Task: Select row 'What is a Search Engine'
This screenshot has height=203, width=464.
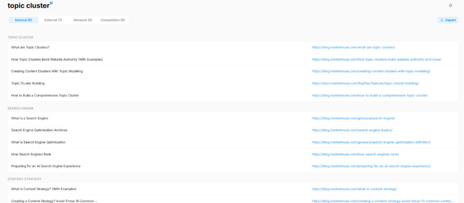Action: click(x=233, y=118)
